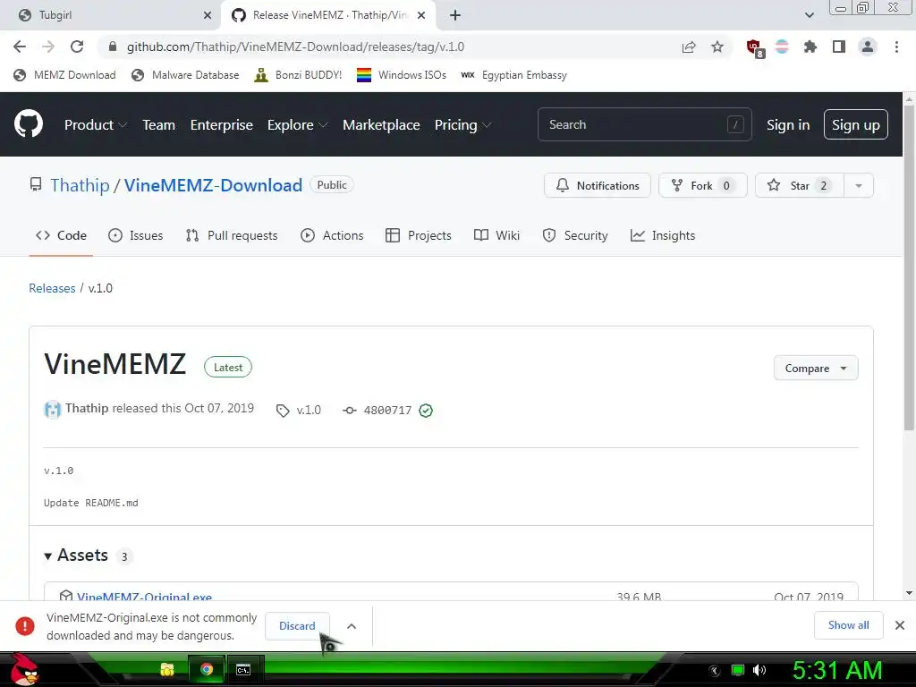This screenshot has height=687, width=916.
Task: Open the Insights tab
Action: [x=663, y=235]
